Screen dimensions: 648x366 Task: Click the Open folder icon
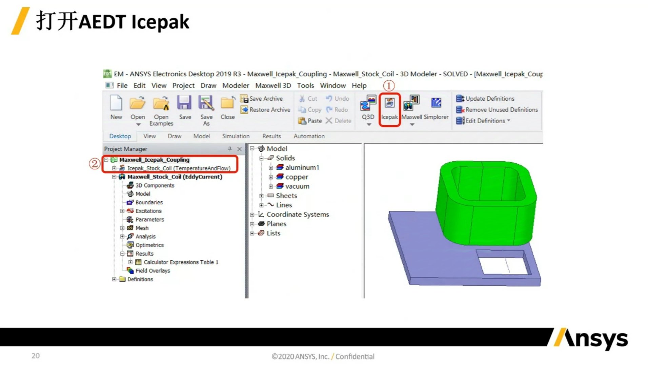click(137, 103)
